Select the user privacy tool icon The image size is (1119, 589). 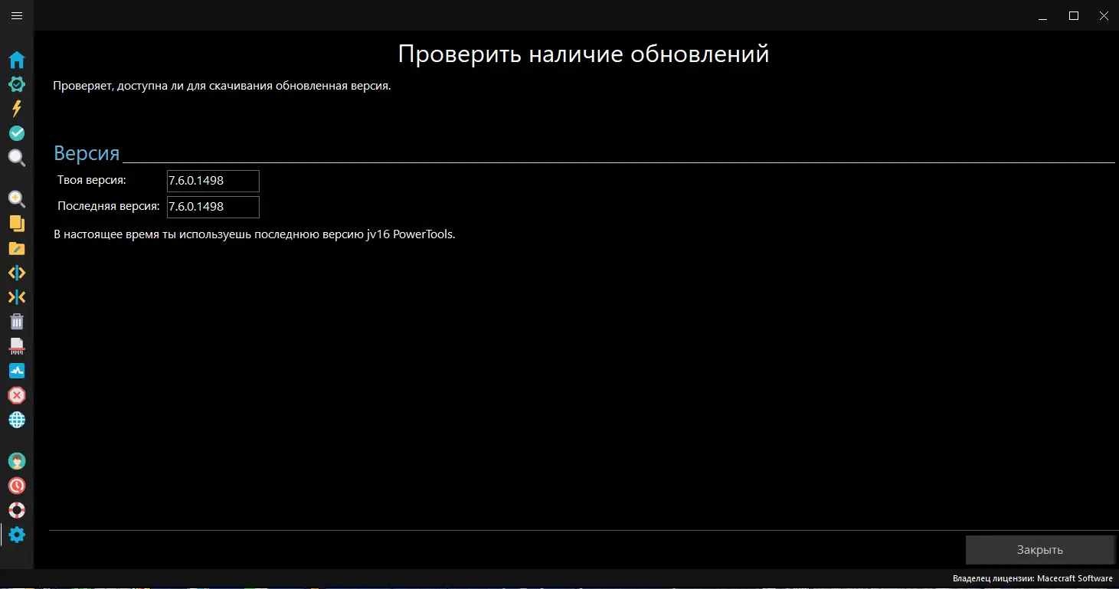(17, 460)
